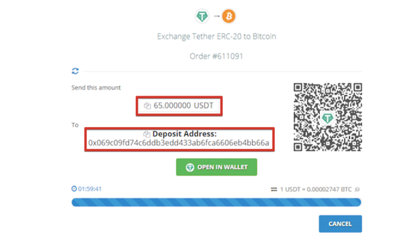Click the help icon after the BTC rate
This screenshot has height=236, width=405.
[357, 189]
